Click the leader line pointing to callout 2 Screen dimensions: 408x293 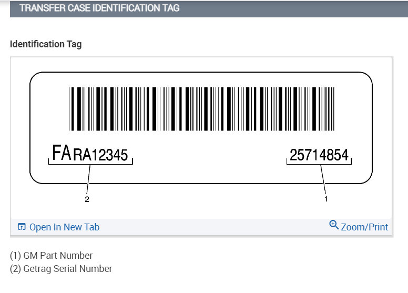pos(88,179)
